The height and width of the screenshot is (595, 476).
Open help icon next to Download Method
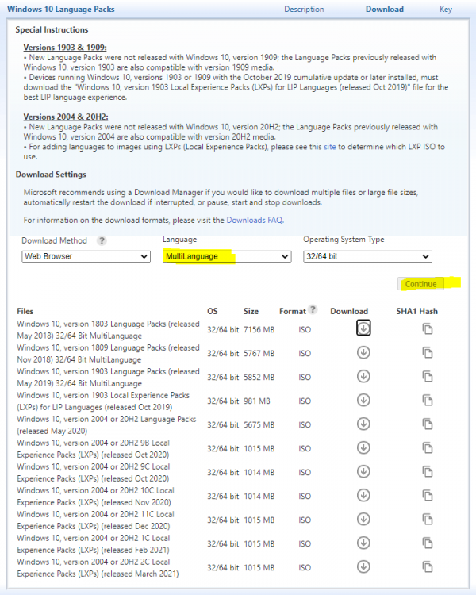click(102, 240)
